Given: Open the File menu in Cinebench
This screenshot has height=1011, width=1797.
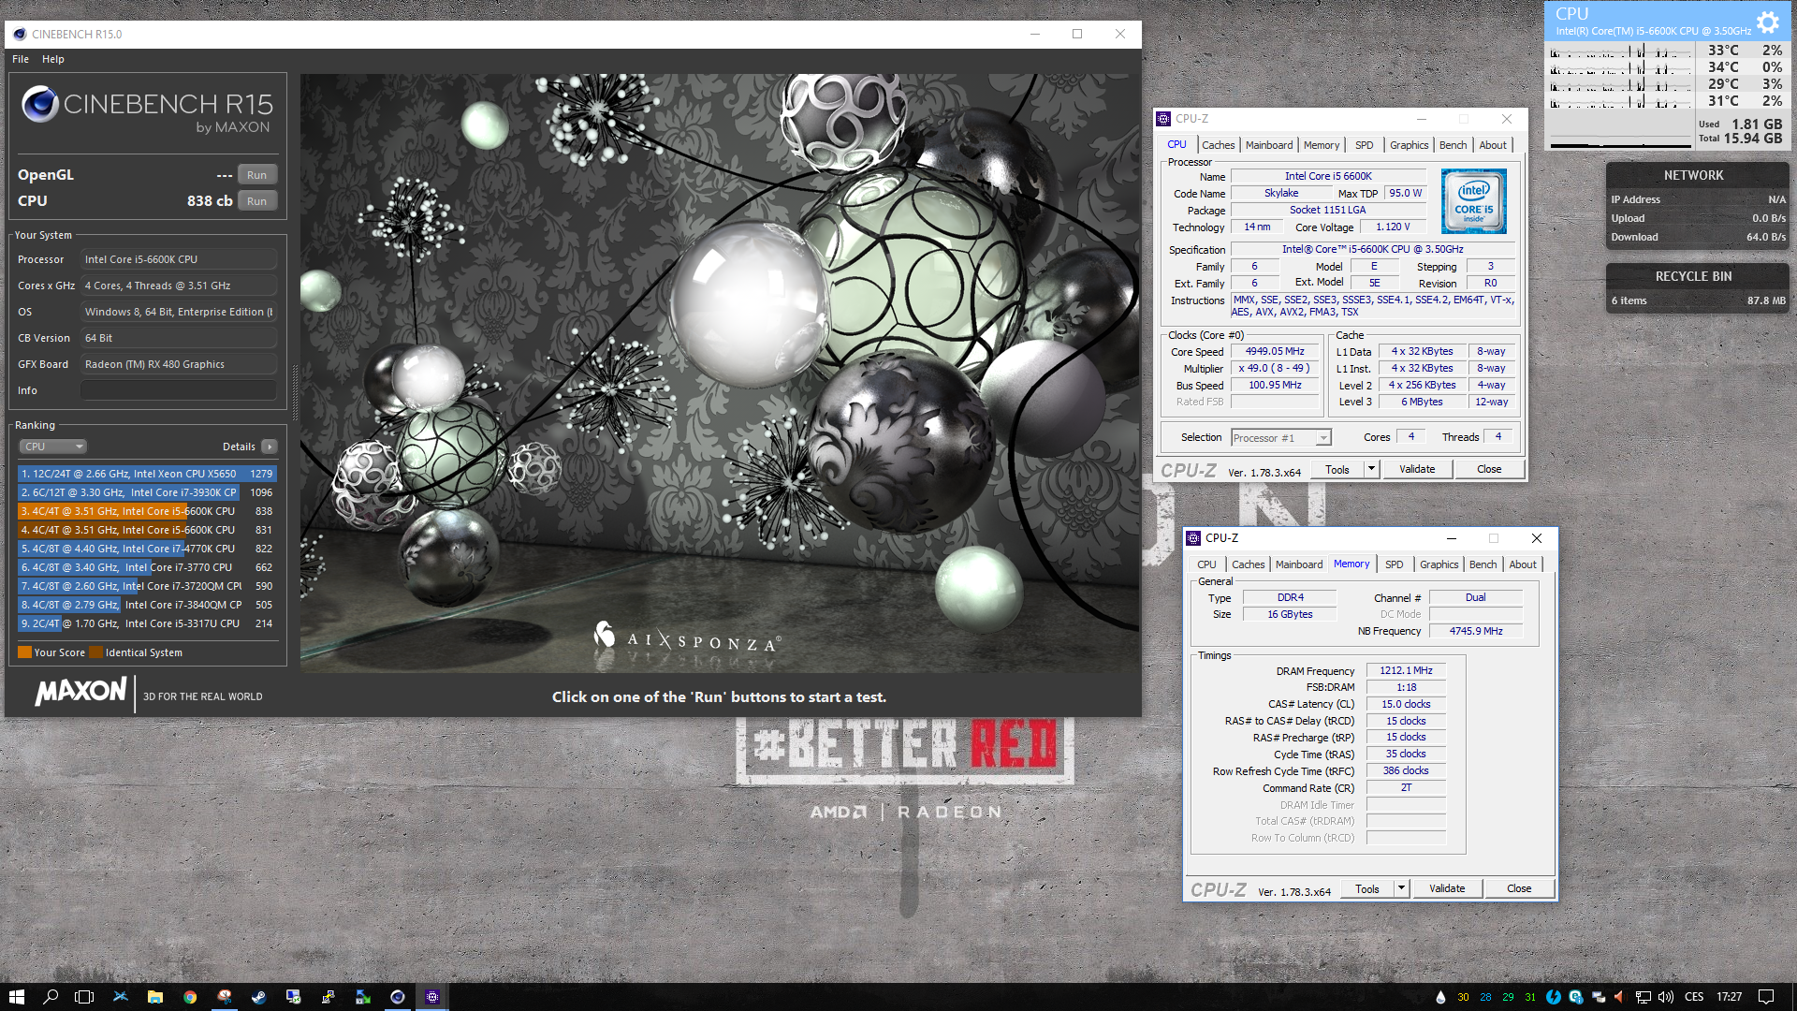Looking at the screenshot, I should click(21, 59).
